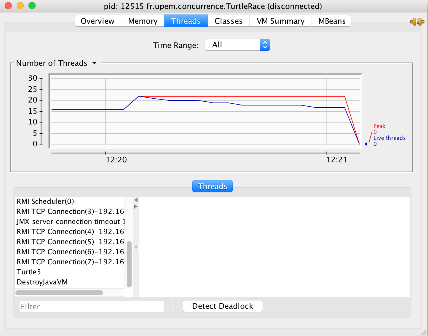Go to the Classes tab

coord(229,21)
